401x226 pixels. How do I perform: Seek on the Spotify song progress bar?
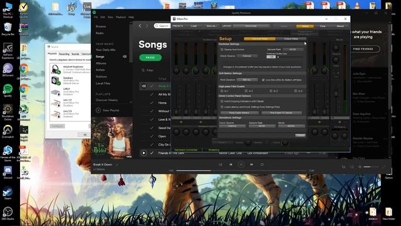pos(241,170)
